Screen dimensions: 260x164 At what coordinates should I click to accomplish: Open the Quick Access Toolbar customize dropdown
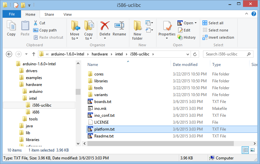point(29,6)
